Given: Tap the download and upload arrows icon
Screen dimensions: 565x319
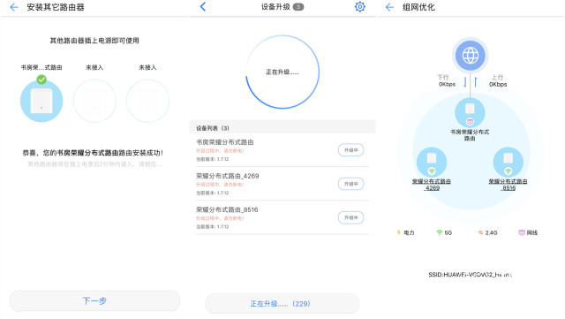Looking at the screenshot, I should coord(471,82).
